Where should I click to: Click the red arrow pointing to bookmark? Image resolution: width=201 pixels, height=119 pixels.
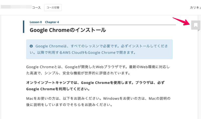coord(181,21)
